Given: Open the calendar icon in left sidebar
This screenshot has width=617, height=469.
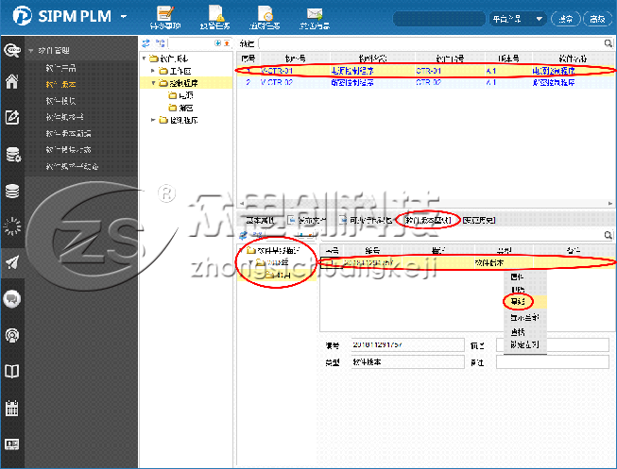Looking at the screenshot, I should coord(12,409).
